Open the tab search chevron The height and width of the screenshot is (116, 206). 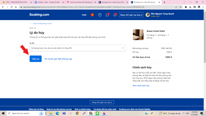pos(184,2)
